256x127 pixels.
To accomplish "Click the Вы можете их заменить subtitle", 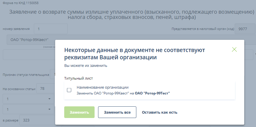I will pyautogui.click(x=86, y=66).
